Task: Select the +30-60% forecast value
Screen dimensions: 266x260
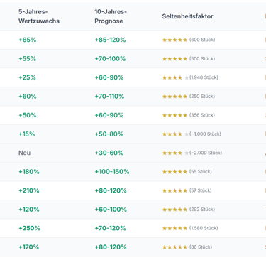Action: [109, 153]
